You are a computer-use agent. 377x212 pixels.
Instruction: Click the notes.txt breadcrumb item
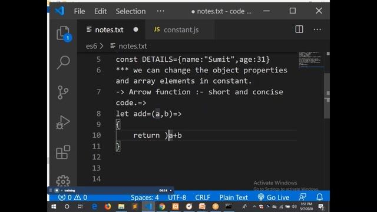click(128, 46)
